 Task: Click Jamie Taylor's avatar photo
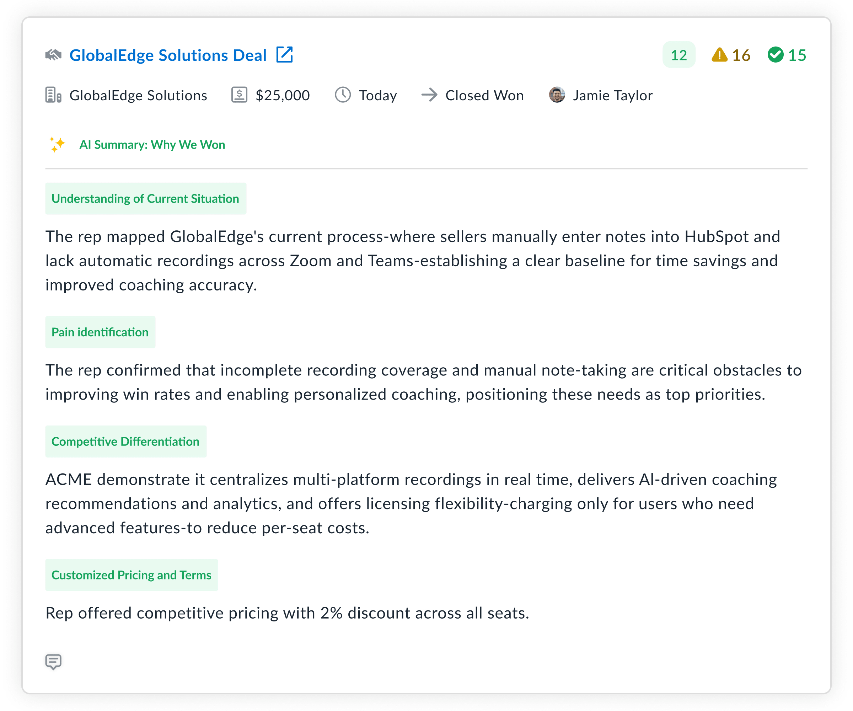point(557,95)
